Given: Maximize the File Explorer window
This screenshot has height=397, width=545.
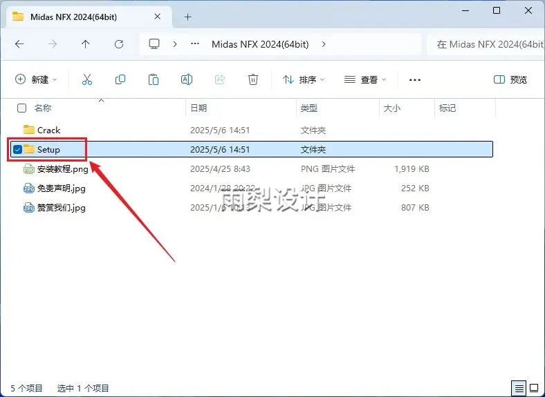Looking at the screenshot, I should (x=497, y=10).
